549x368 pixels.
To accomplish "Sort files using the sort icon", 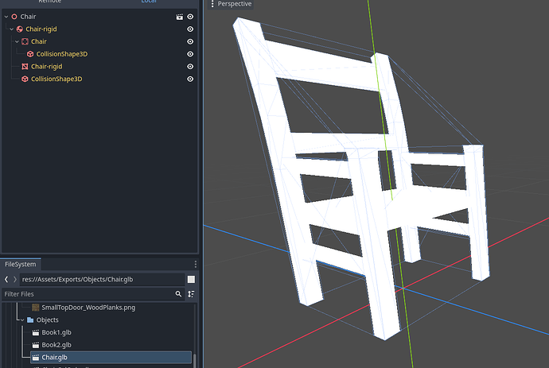I will tap(190, 294).
